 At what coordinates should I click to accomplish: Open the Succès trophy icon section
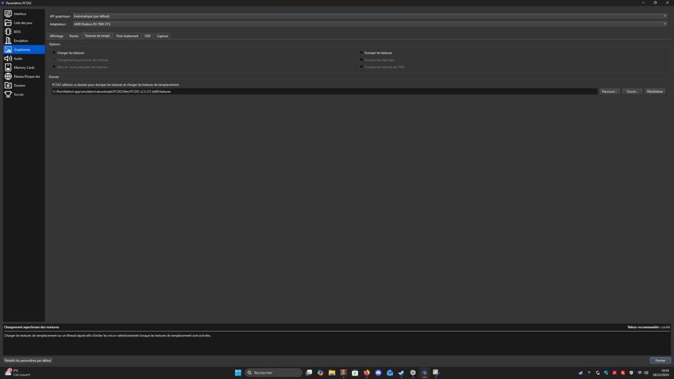tap(8, 94)
